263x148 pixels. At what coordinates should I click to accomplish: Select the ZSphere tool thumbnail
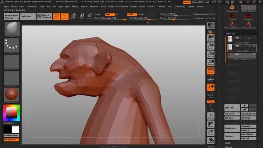coord(232,17)
